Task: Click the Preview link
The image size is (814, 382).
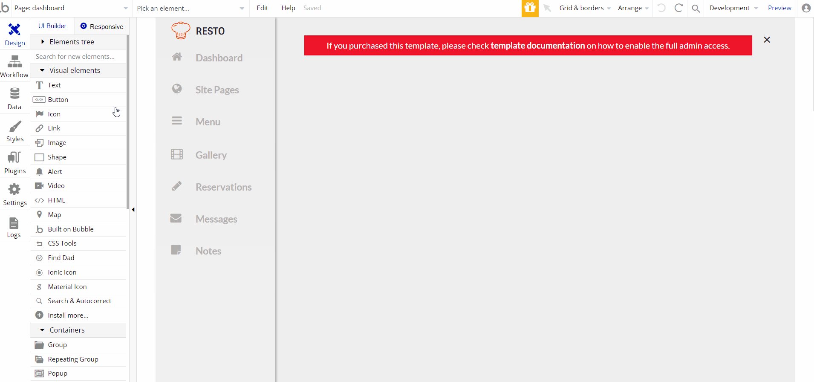Action: (779, 8)
